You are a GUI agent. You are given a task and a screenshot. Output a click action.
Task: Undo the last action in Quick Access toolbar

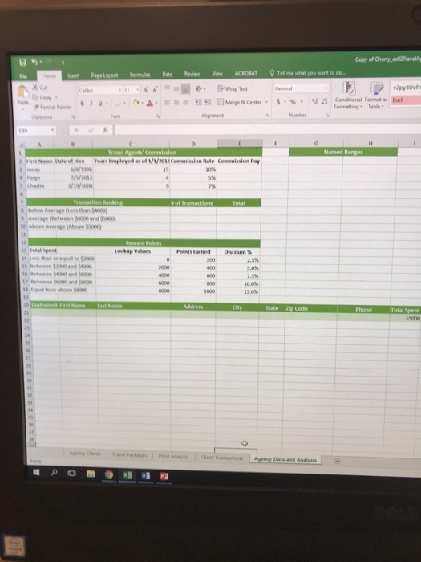tap(35, 62)
